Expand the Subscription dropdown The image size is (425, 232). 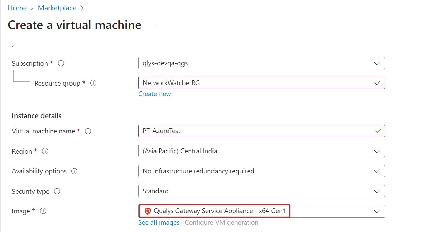click(377, 63)
